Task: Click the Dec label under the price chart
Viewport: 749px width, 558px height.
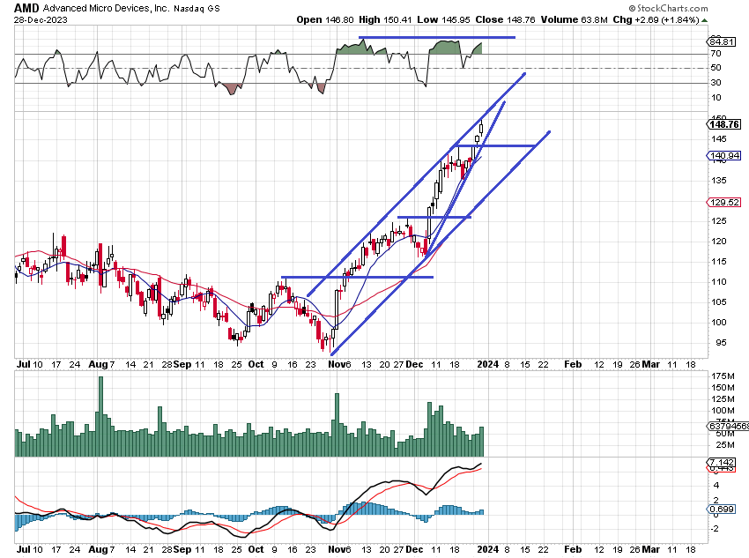Action: click(x=414, y=365)
